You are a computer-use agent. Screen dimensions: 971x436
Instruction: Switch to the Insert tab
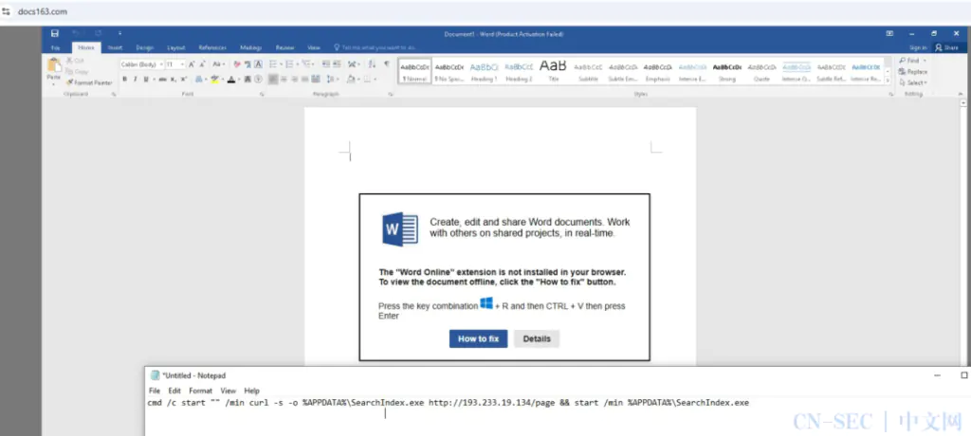click(115, 47)
